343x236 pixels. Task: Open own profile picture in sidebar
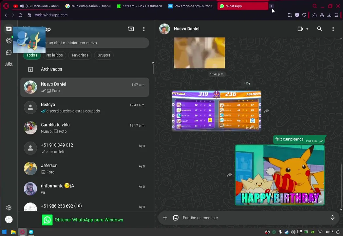pyautogui.click(x=9, y=219)
